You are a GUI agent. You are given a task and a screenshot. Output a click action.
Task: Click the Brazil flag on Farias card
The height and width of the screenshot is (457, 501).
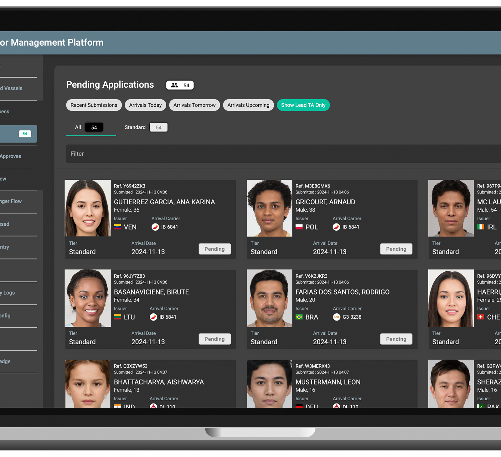[x=299, y=317]
